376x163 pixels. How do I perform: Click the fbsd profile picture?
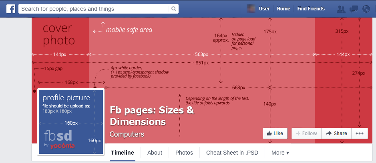coord(71,122)
